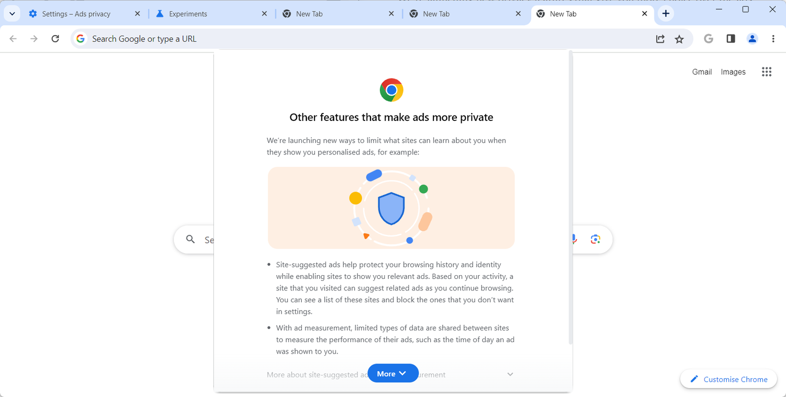
Task: Reload the page with refresh icon
Action: click(x=55, y=39)
